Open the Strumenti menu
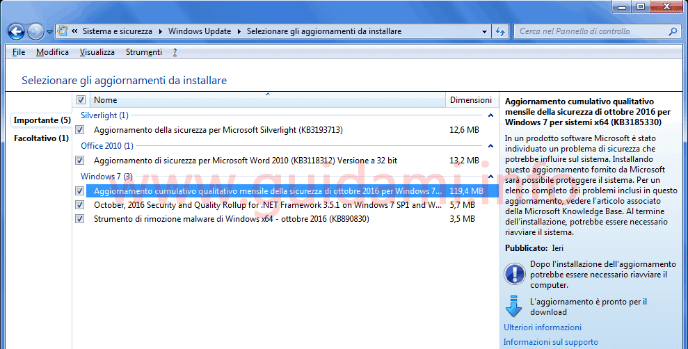The width and height of the screenshot is (688, 349). (x=143, y=52)
